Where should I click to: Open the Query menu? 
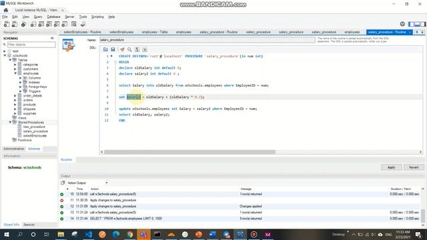[x=38, y=17]
